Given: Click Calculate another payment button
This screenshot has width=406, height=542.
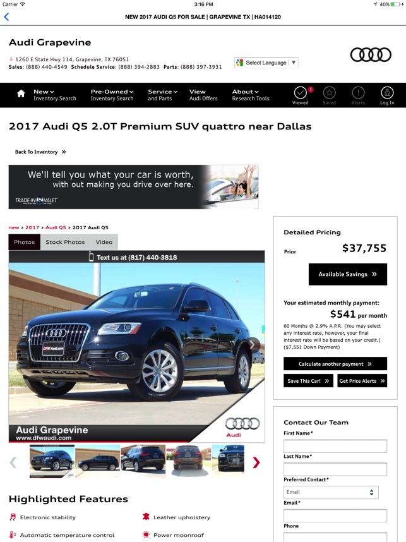Looking at the screenshot, I should tap(335, 364).
